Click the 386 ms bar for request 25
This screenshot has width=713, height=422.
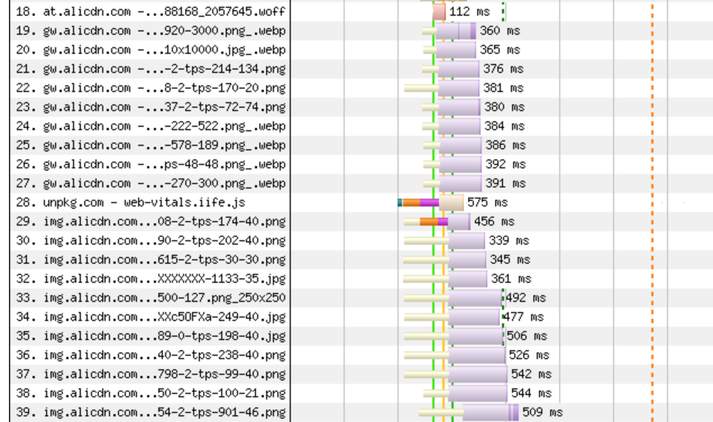[x=453, y=145]
